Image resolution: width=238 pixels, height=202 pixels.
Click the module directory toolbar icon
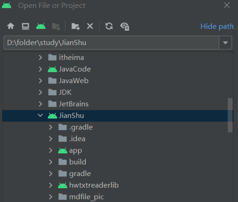tap(56, 26)
